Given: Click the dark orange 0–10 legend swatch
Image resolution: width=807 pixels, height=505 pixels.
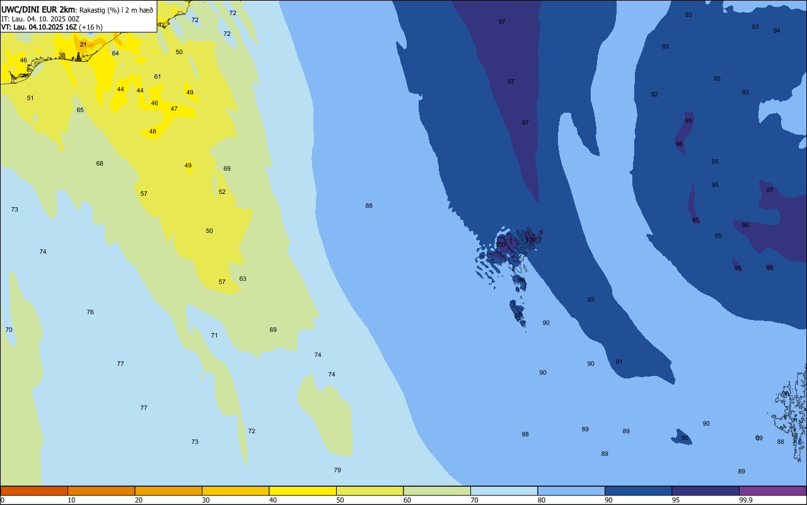Looking at the screenshot, I should pyautogui.click(x=34, y=491).
